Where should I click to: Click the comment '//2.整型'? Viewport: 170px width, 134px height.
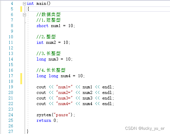[46, 37]
